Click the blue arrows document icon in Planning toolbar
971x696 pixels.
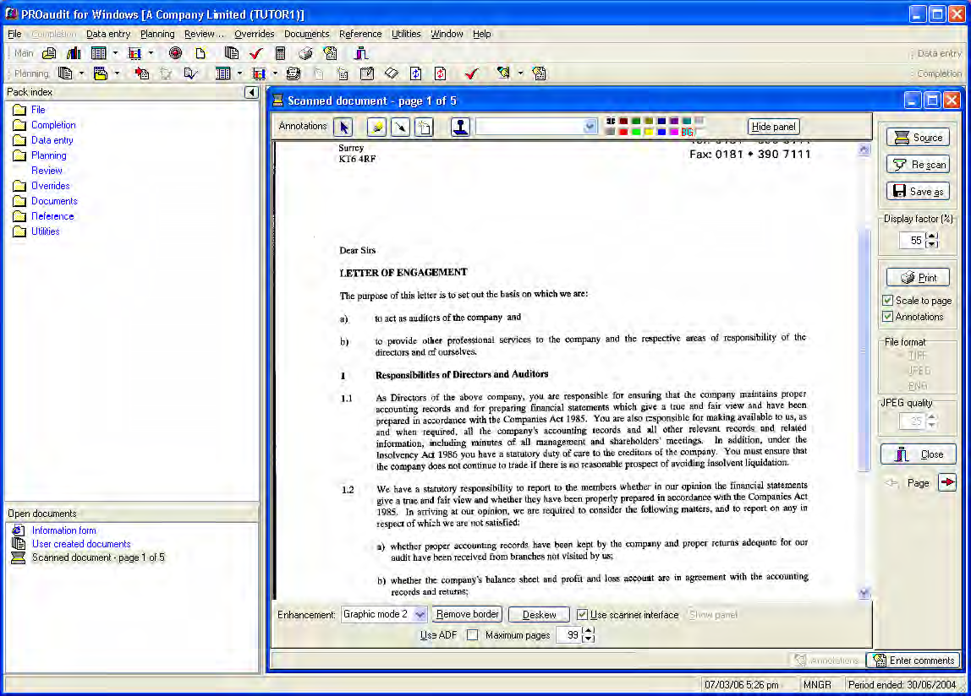pos(415,73)
